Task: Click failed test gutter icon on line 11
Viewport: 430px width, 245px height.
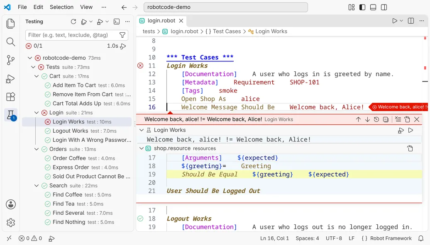Action: click(140, 65)
